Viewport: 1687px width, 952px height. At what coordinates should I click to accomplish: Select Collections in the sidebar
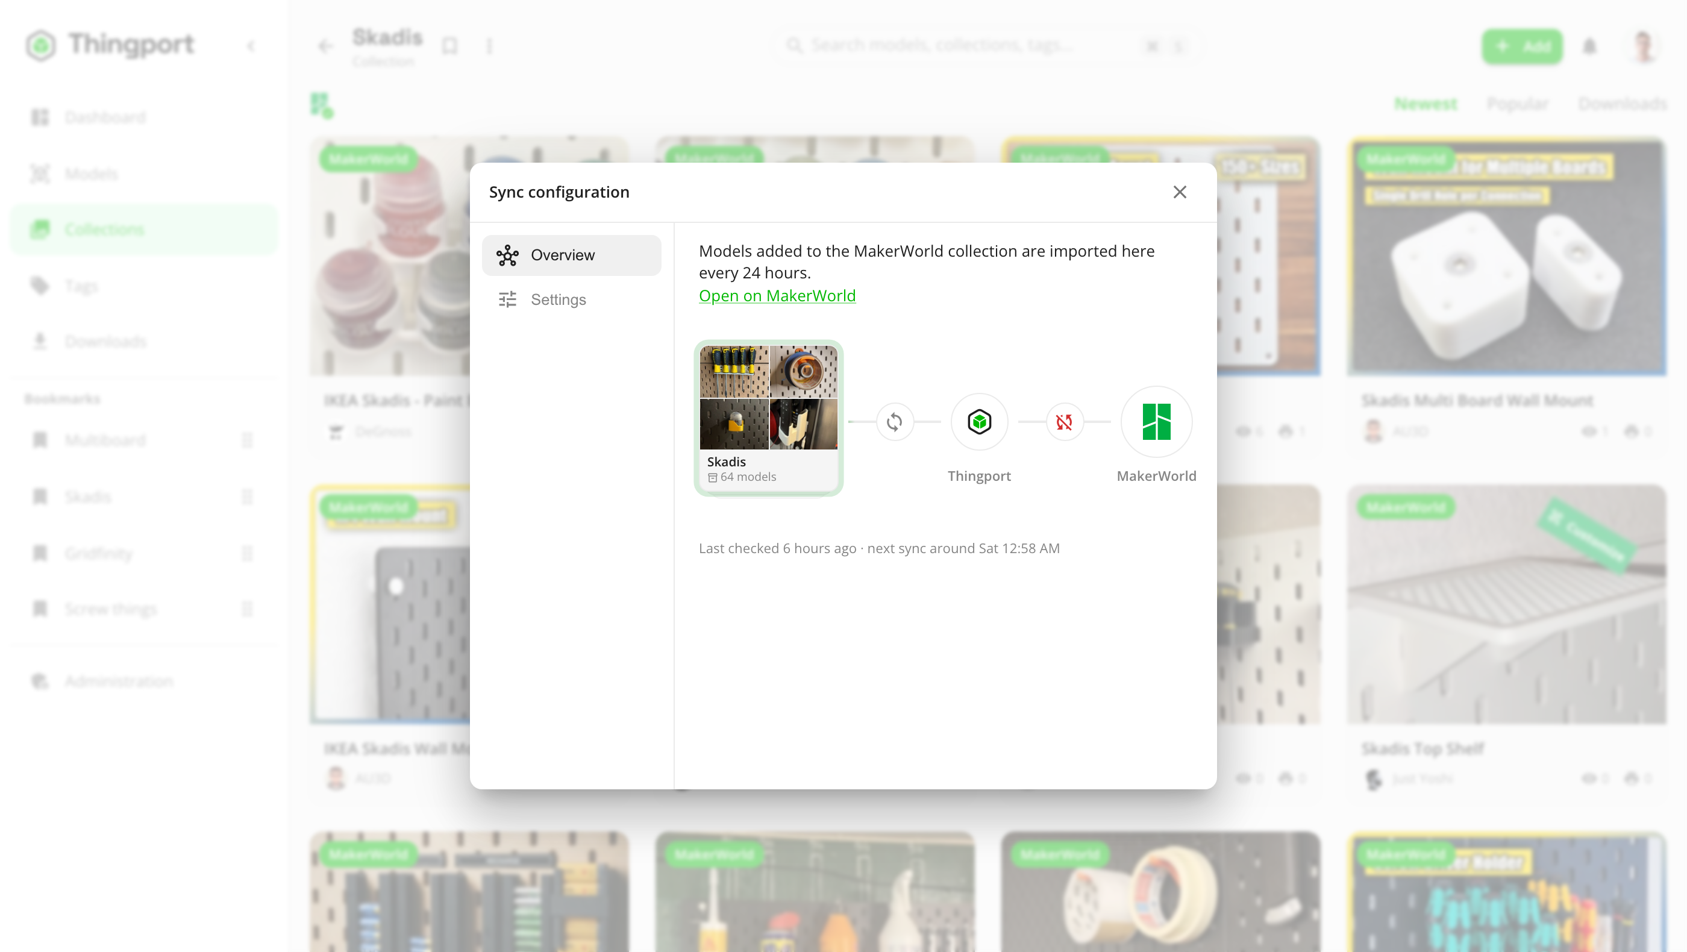click(143, 229)
